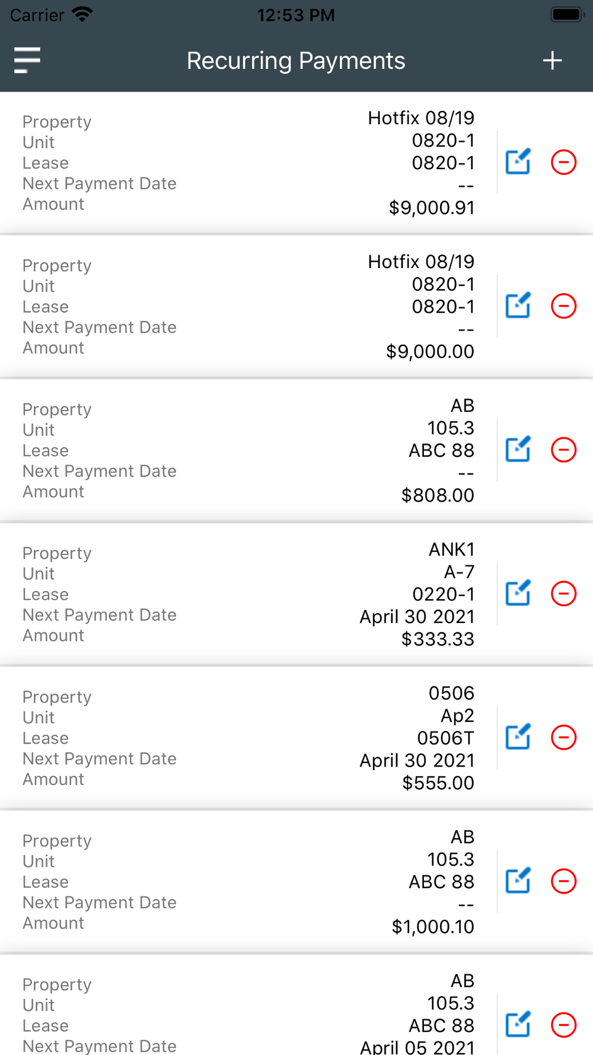593x1055 pixels.
Task: Select the $333.33 amount value
Action: [438, 639]
